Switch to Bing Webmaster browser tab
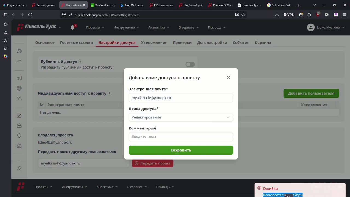The width and height of the screenshot is (350, 197). pyautogui.click(x=132, y=5)
